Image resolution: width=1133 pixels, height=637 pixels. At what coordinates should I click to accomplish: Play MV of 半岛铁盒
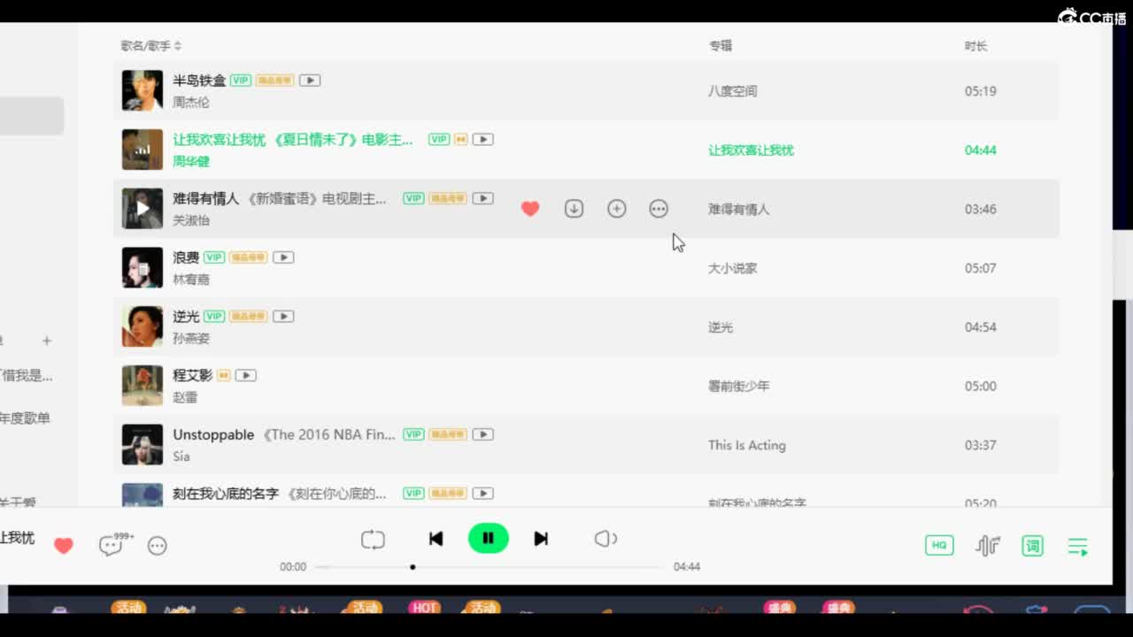(x=309, y=81)
